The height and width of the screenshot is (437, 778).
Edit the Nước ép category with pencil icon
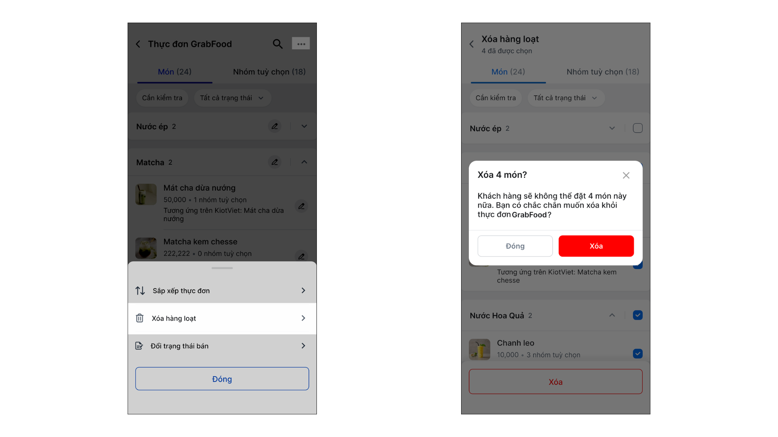(275, 126)
